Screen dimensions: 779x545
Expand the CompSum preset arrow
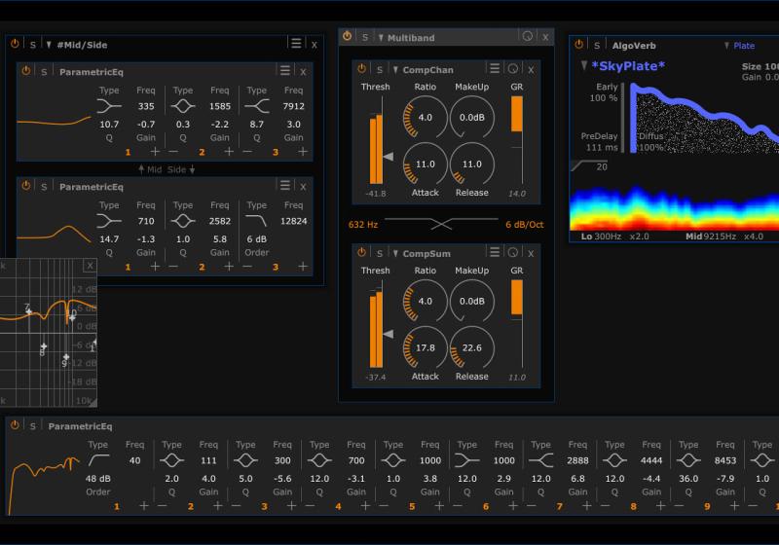[x=395, y=254]
